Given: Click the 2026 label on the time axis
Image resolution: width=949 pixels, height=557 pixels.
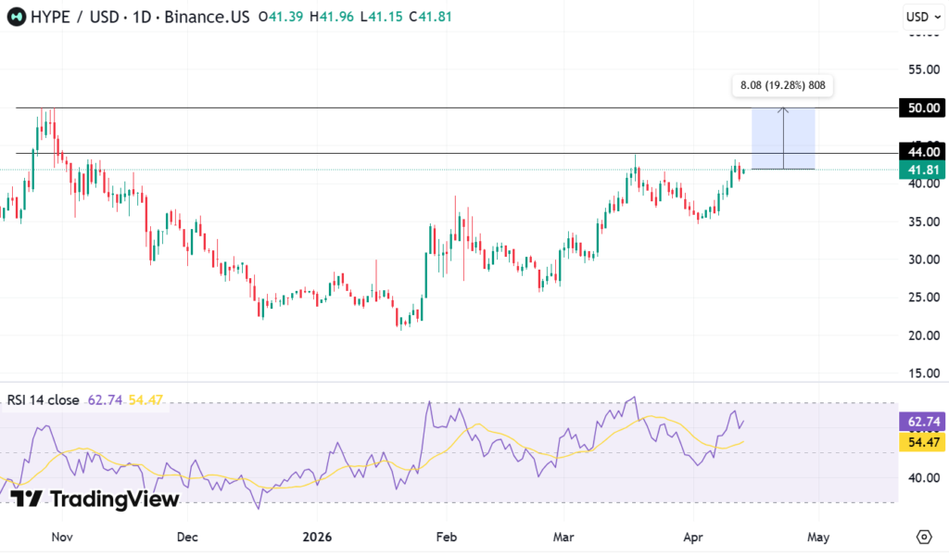Looking at the screenshot, I should [319, 537].
